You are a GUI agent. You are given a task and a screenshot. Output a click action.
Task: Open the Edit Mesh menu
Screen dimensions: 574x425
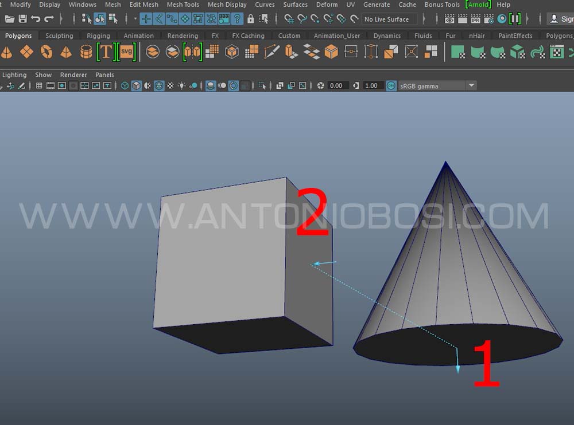point(143,5)
